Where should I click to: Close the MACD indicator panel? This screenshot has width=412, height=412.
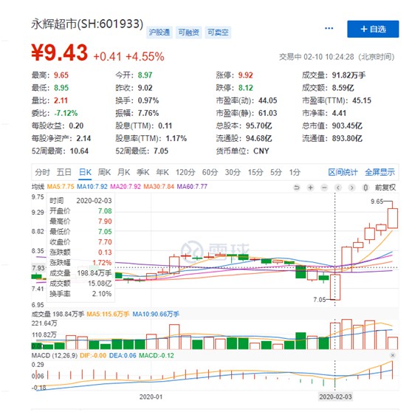pos(393,355)
